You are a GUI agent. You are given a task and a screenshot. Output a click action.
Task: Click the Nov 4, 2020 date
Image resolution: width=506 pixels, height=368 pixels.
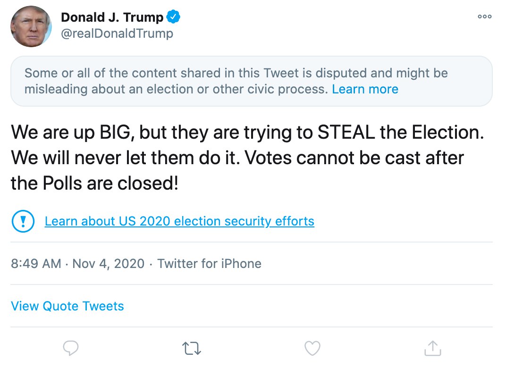pos(109,263)
